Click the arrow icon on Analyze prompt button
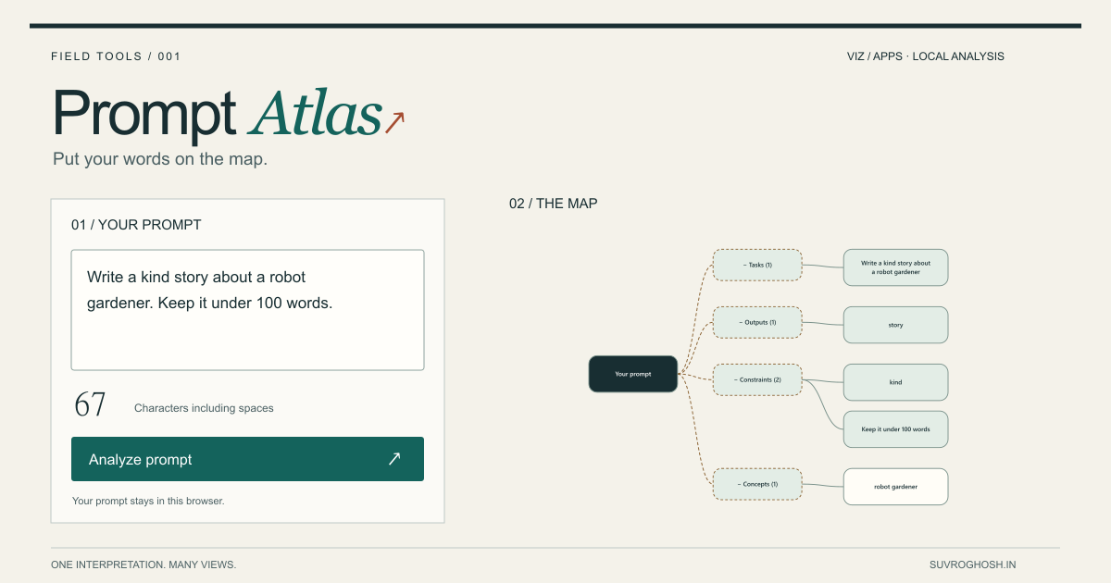This screenshot has height=583, width=1111. pyautogui.click(x=394, y=459)
